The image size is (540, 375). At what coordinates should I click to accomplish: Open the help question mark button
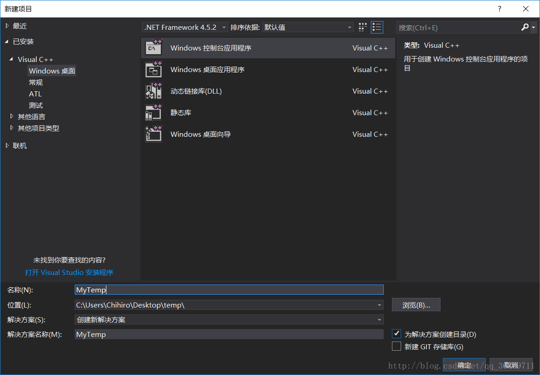pos(499,9)
